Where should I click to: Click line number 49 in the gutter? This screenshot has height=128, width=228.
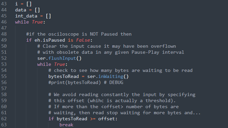pyautogui.click(x=4, y=40)
